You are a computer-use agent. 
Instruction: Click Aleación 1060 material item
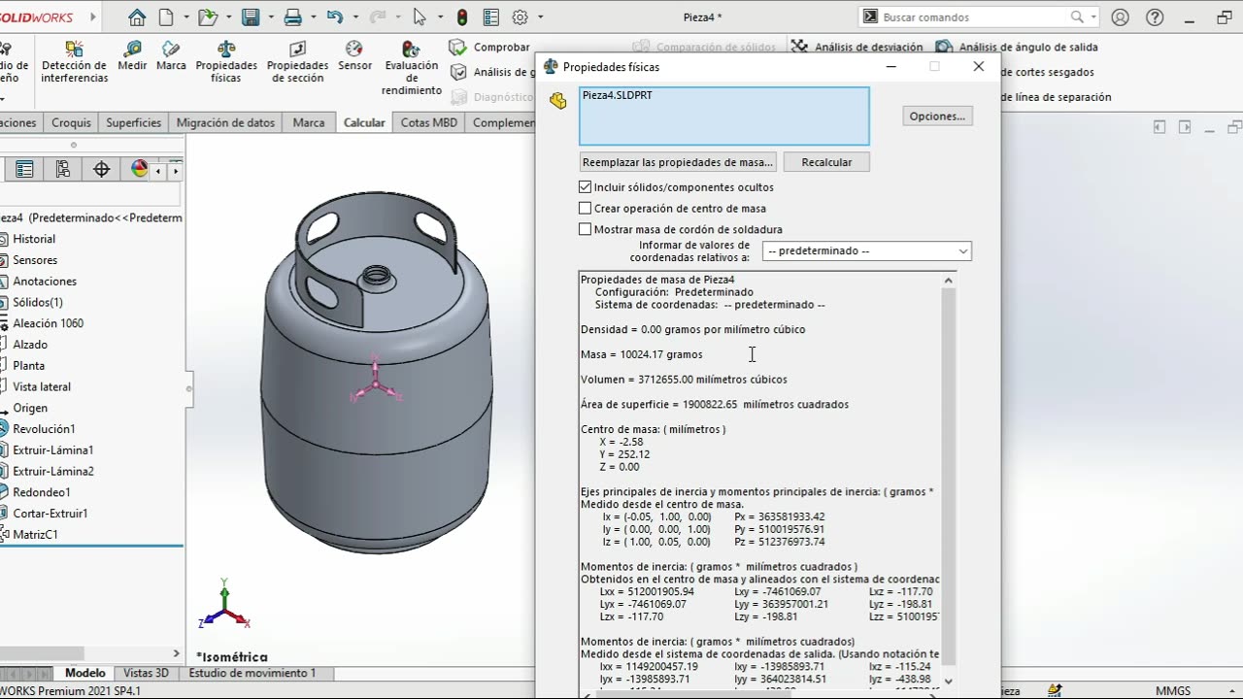[x=48, y=322]
